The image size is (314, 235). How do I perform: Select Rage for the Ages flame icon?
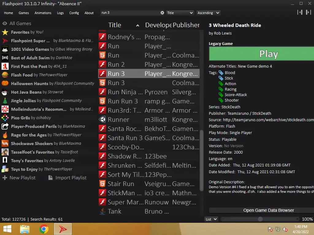tap(5, 135)
